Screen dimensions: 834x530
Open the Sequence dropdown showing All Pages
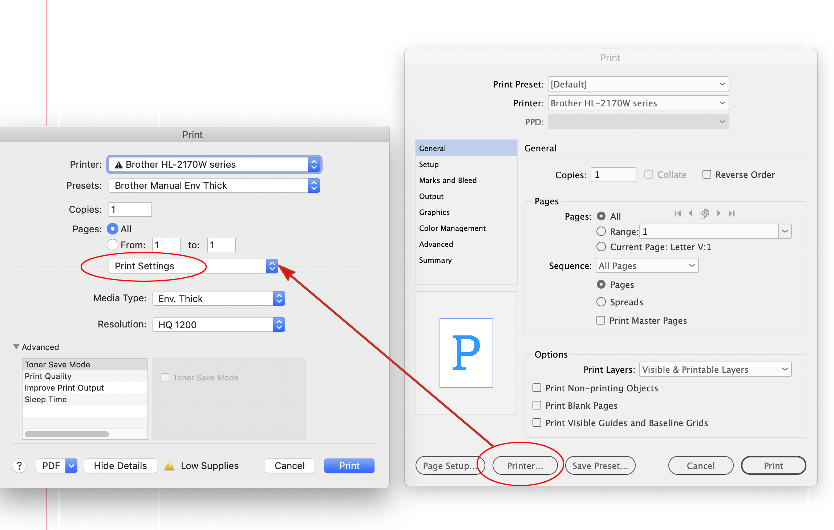(647, 265)
